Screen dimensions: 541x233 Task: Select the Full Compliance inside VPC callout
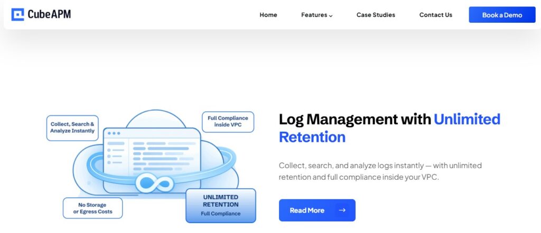[228, 121]
